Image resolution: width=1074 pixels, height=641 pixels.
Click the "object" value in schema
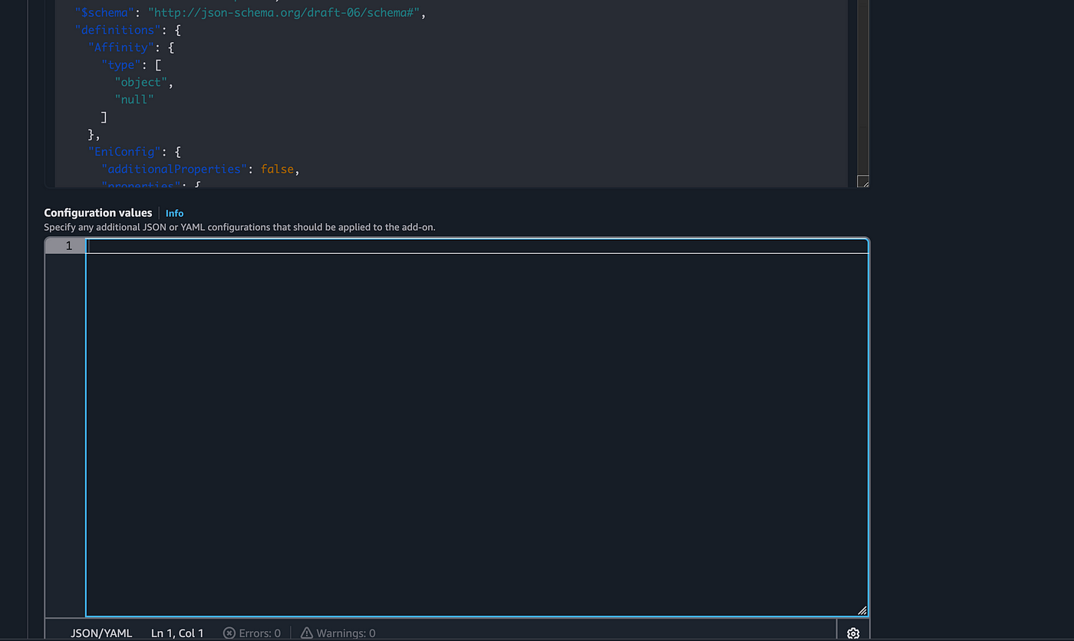(x=141, y=82)
